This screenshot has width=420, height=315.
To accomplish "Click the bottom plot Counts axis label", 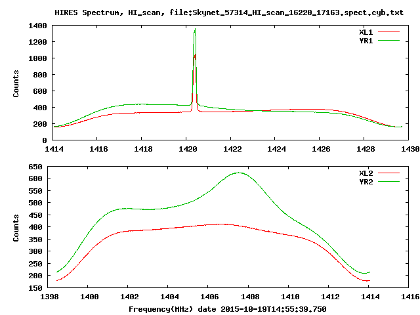I will 16,228.
